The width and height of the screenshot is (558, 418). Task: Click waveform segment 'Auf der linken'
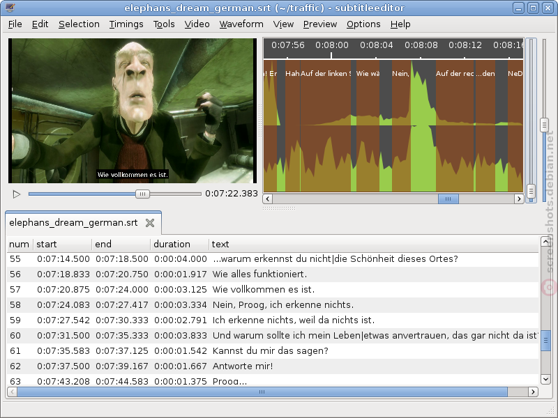pos(326,126)
